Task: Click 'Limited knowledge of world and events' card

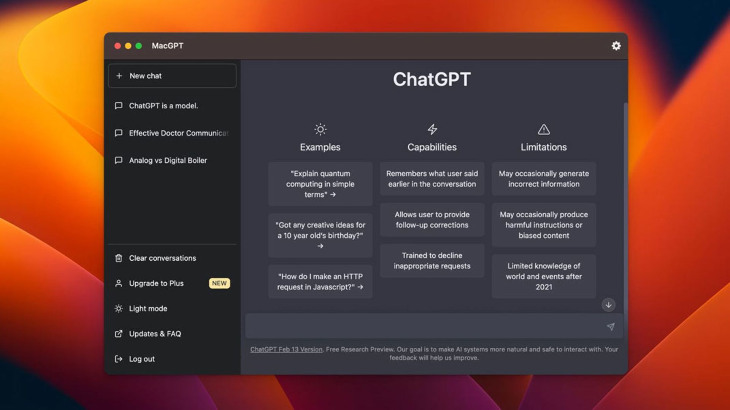Action: 544,276
